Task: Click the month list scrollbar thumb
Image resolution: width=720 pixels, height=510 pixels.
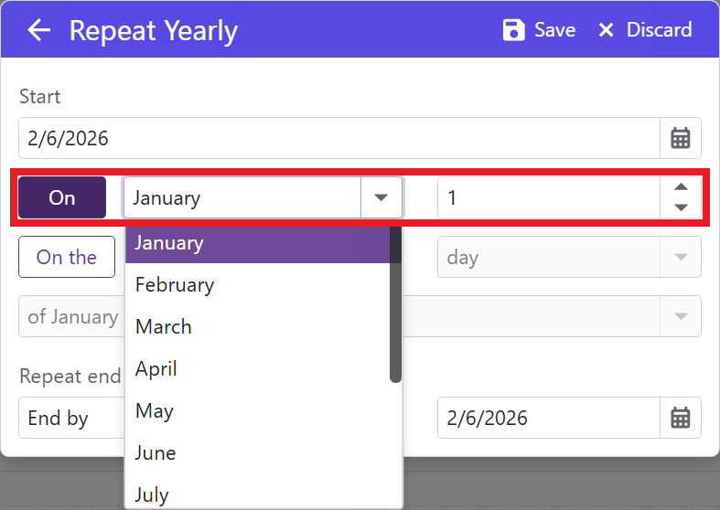Action: pyautogui.click(x=395, y=303)
